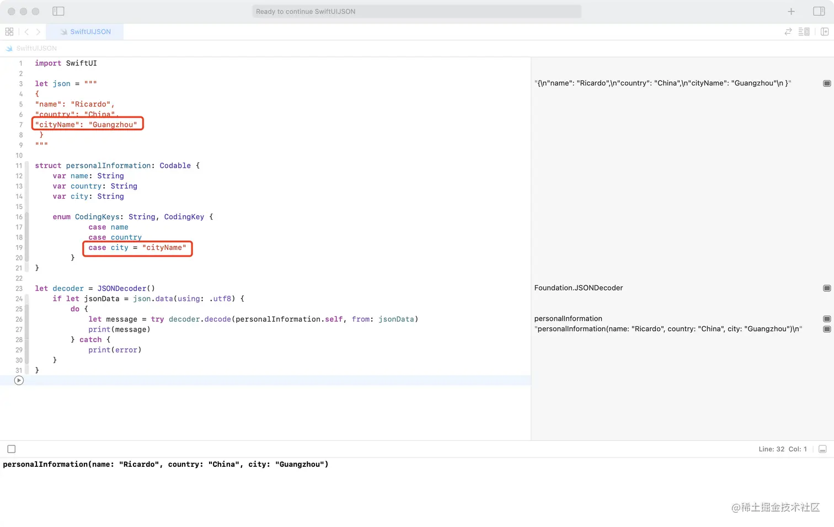Click the console output personalInformation text
The image size is (834, 527).
pos(165,465)
